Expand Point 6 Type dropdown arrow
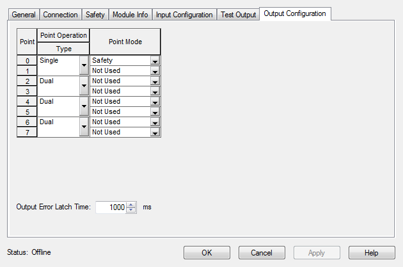 coord(83,127)
